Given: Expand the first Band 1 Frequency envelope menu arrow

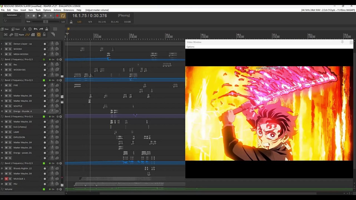Looking at the screenshot, I should [x=61, y=59].
